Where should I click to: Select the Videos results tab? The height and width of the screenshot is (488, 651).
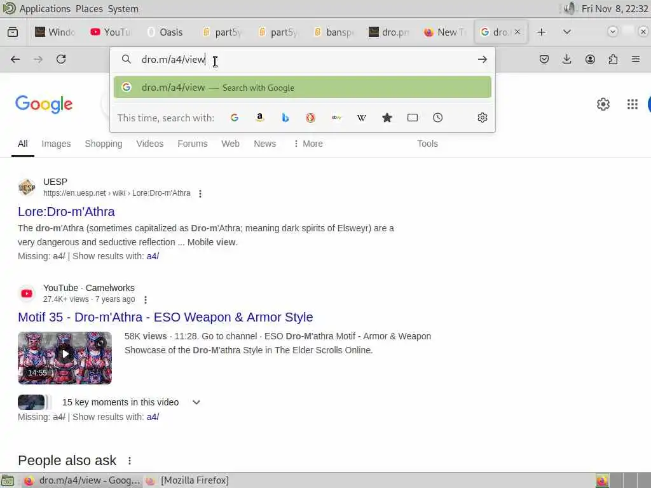(x=150, y=144)
